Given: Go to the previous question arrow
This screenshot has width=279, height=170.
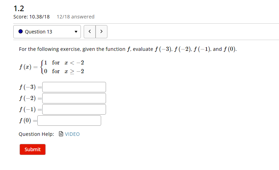Looking at the screenshot, I should tap(90, 32).
